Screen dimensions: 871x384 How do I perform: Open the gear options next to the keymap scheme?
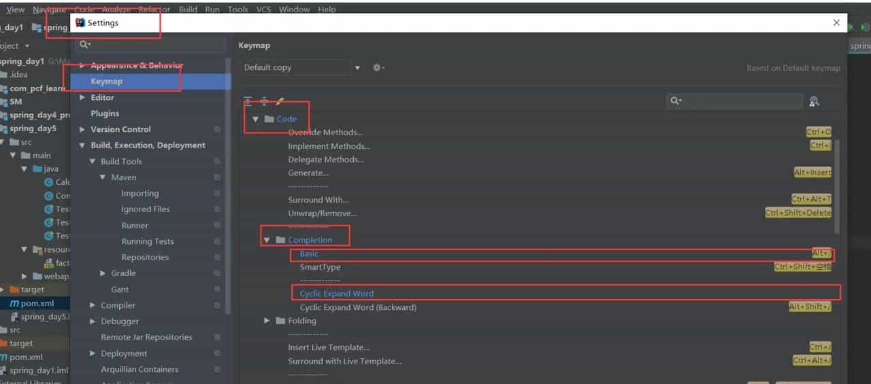(378, 67)
